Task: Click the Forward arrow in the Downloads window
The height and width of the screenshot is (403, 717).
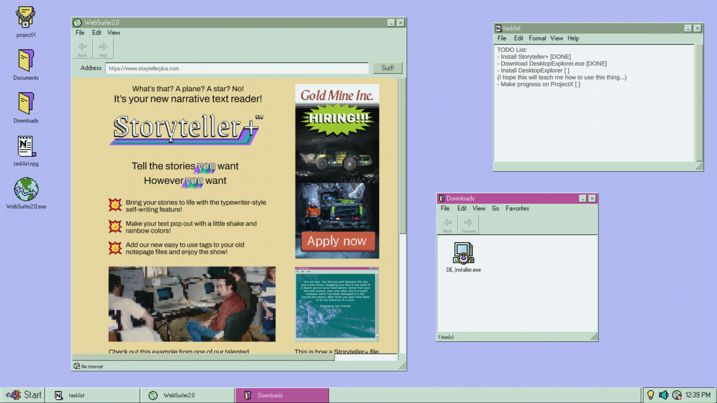Action: (468, 224)
